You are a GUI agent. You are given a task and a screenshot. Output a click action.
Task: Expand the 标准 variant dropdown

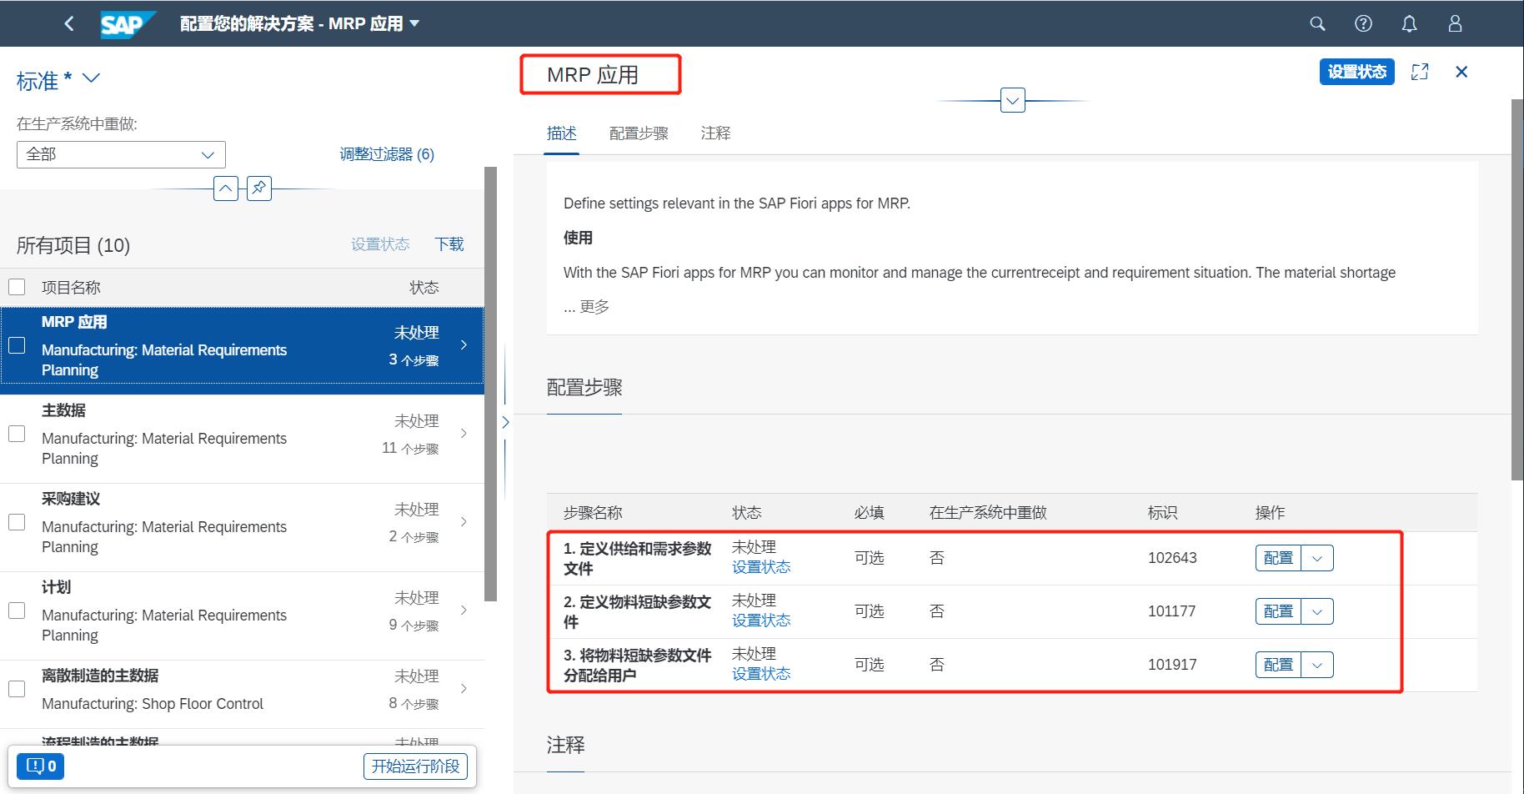tap(91, 78)
